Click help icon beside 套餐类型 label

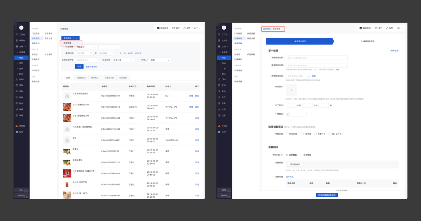click(x=282, y=155)
